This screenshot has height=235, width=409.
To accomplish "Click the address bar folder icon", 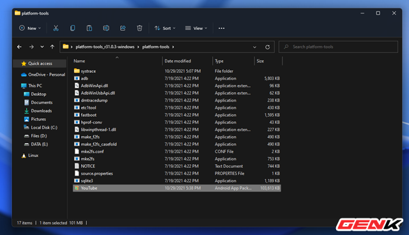I will click(65, 47).
